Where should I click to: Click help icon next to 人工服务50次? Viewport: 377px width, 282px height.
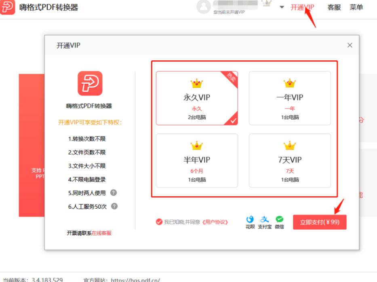click(114, 206)
